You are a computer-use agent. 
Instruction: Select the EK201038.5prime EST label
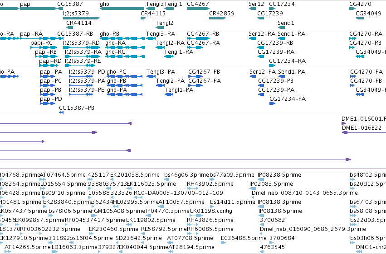coord(135,175)
